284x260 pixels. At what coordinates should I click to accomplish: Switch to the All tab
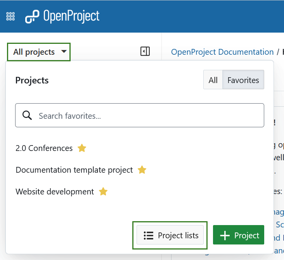click(x=213, y=80)
